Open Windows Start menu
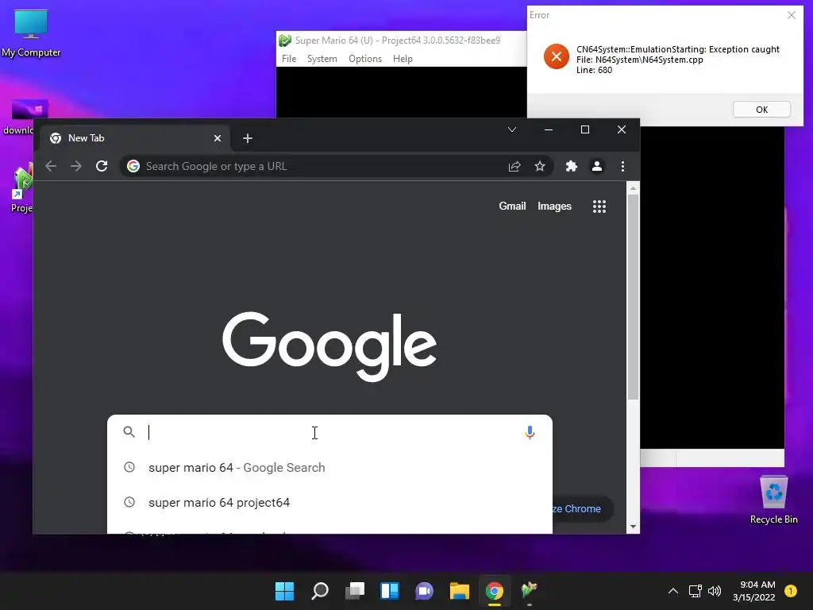The height and width of the screenshot is (610, 813). [x=285, y=590]
